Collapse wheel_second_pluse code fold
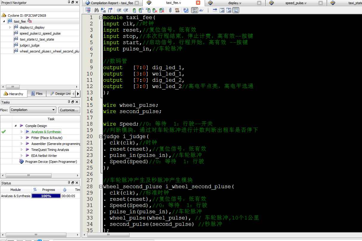The width and height of the screenshot is (362, 241). (101, 186)
